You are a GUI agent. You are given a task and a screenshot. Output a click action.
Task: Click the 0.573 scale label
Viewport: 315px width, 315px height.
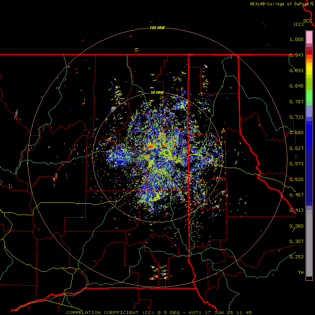pos(296,164)
